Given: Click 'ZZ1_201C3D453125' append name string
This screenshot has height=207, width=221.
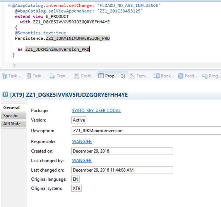Looking at the screenshot, I should pyautogui.click(x=120, y=11).
